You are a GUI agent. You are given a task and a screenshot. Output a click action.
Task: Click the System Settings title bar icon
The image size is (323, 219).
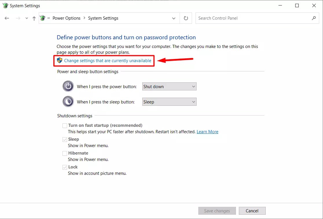pos(5,5)
